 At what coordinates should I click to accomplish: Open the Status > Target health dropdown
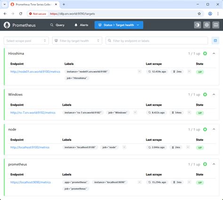point(119,25)
